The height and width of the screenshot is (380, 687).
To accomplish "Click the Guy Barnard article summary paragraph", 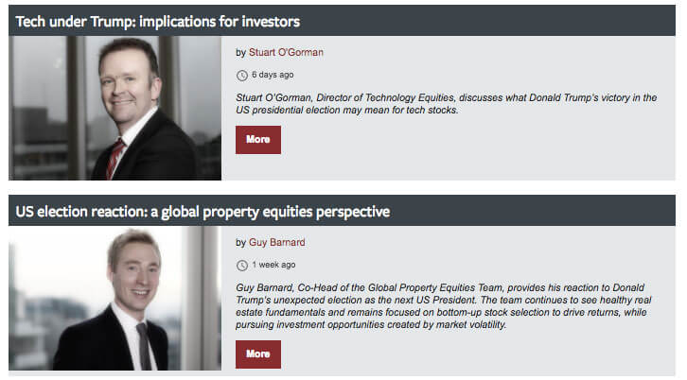I will point(444,306).
